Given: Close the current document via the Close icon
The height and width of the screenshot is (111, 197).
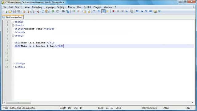Looking at the screenshot, I should pos(23,11).
